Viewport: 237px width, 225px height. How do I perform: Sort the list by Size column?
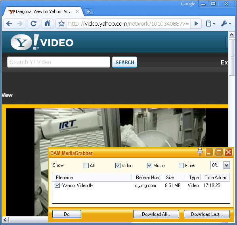[174, 177]
